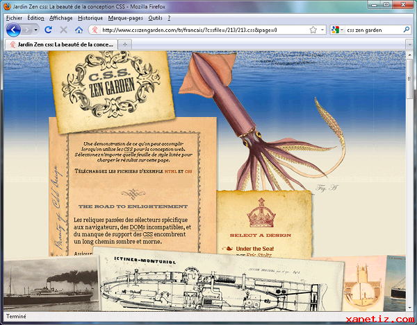Image resolution: width=417 pixels, height=325 pixels.
Task: Click the Firefox logo in the title bar
Action: [x=7, y=6]
